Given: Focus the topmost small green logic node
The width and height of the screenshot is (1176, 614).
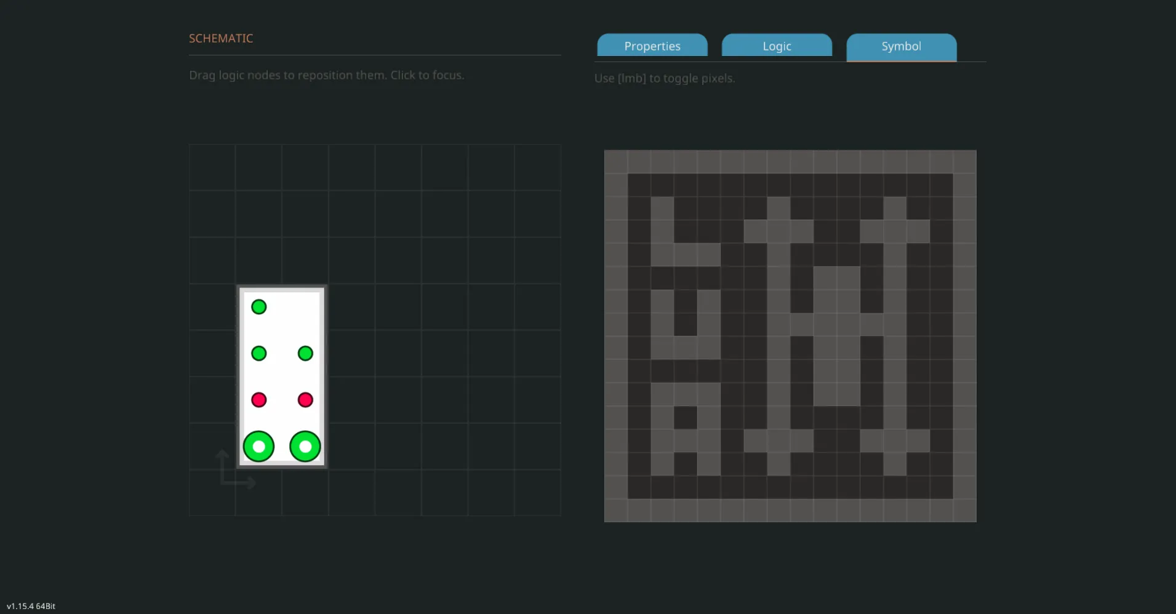Looking at the screenshot, I should (x=259, y=307).
